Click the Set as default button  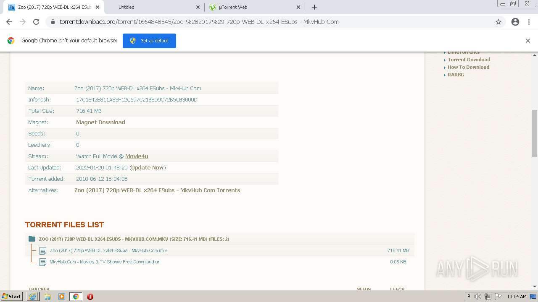[149, 41]
